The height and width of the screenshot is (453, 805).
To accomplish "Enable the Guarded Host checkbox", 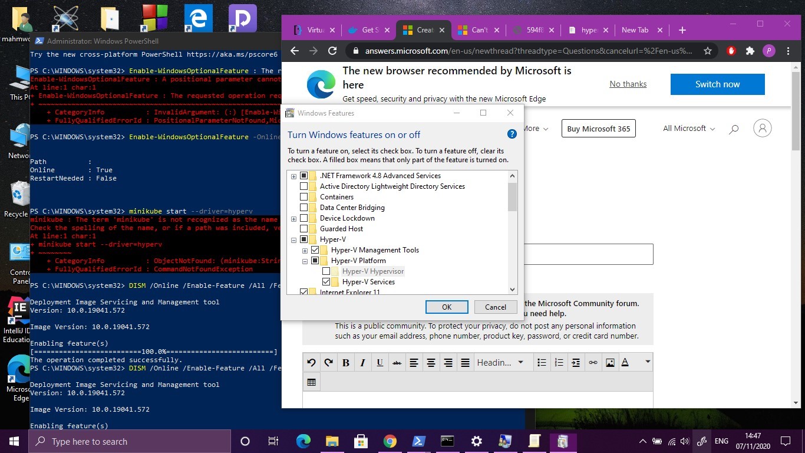I will point(304,229).
